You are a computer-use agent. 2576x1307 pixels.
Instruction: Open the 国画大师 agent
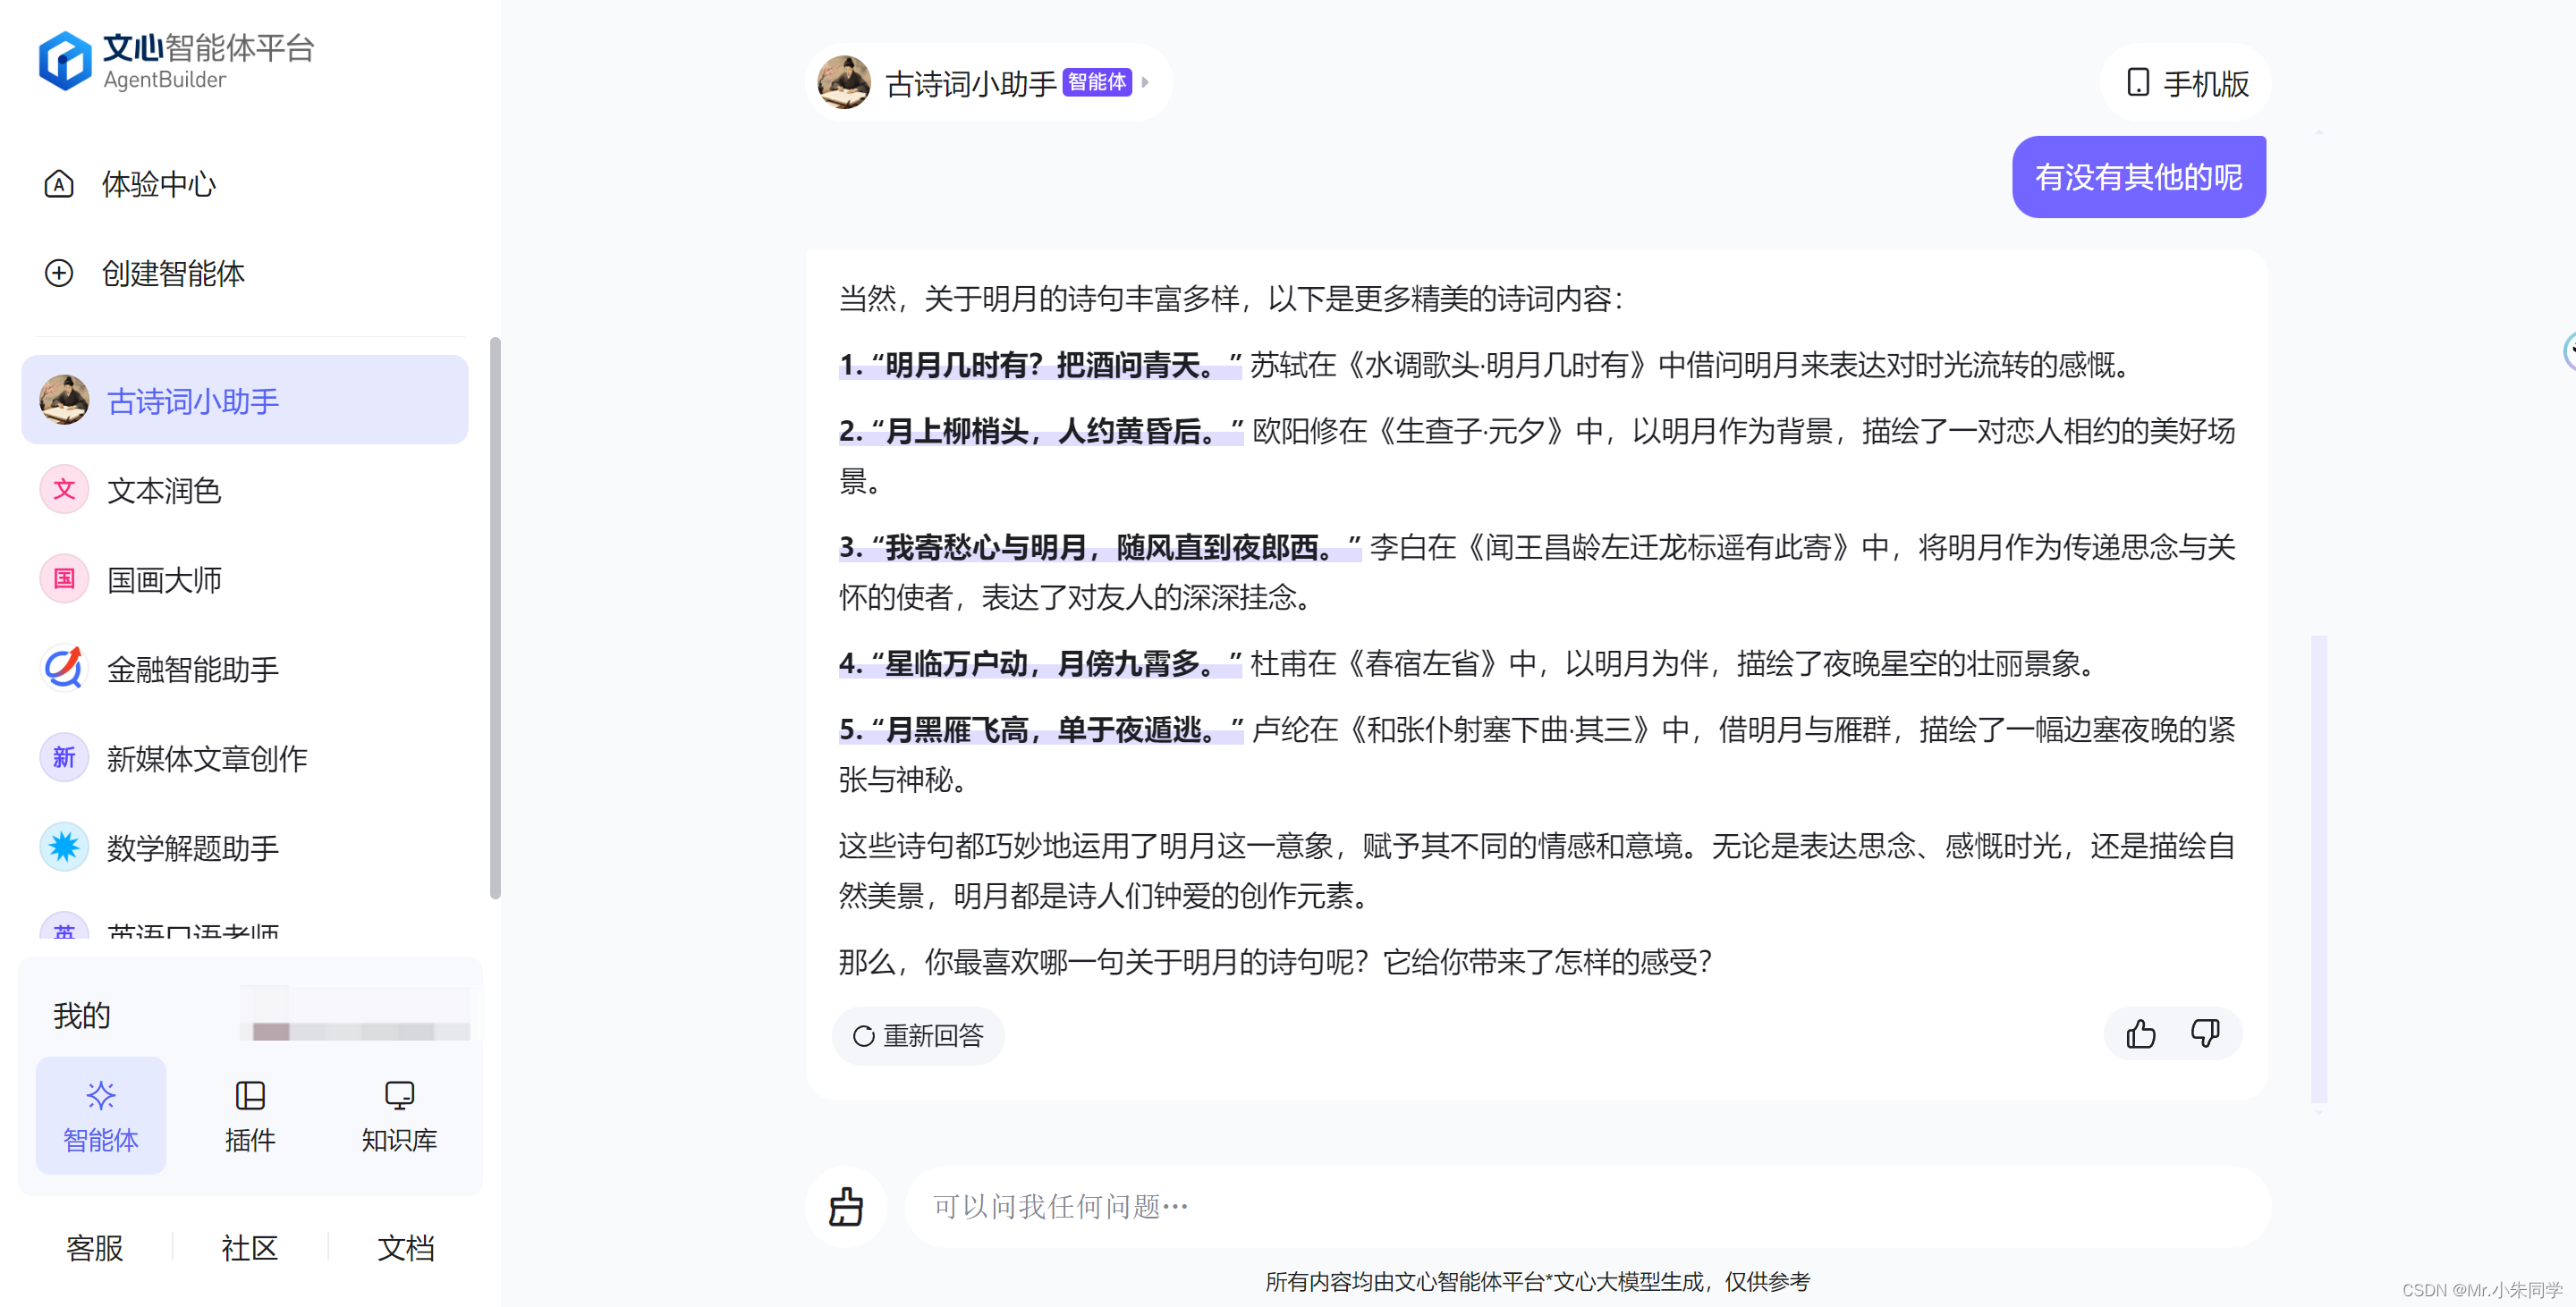click(164, 579)
